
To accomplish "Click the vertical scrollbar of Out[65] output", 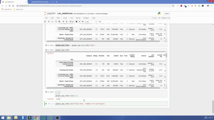I will coord(166,55).
